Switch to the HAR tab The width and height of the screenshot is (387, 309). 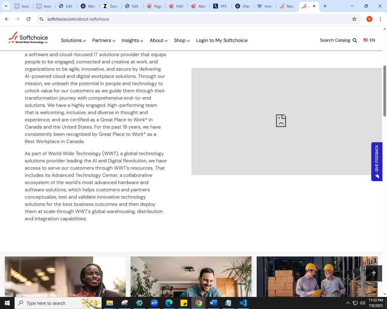click(x=177, y=6)
